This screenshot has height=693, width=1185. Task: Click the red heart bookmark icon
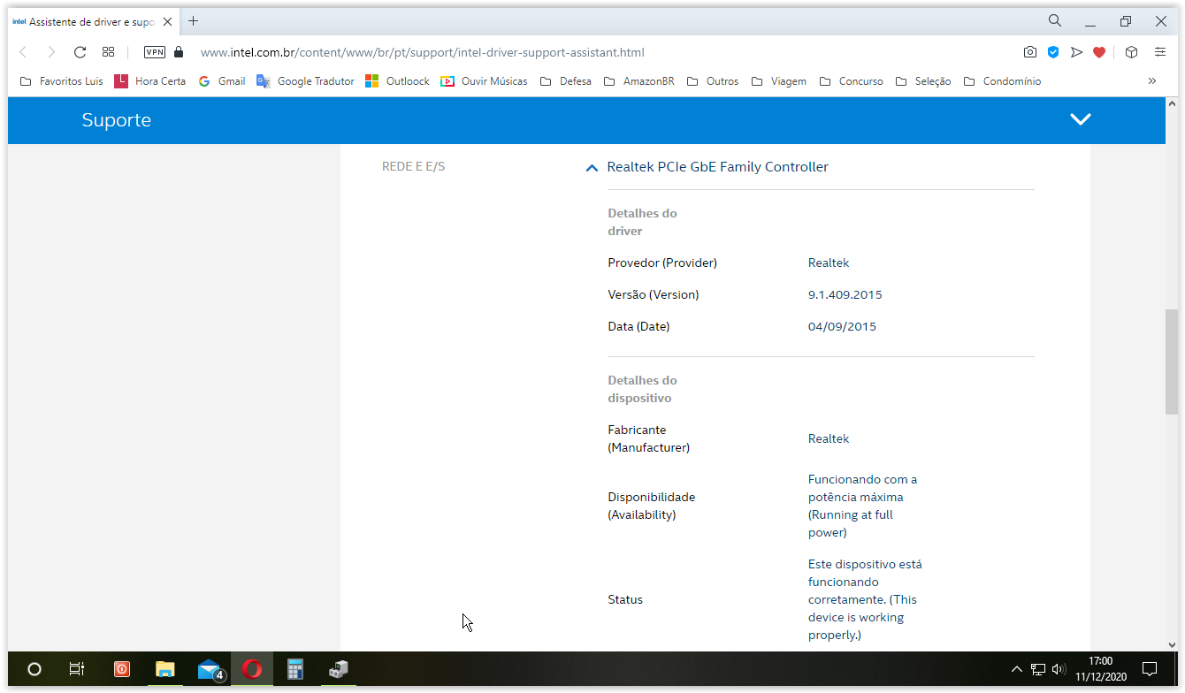pos(1099,52)
